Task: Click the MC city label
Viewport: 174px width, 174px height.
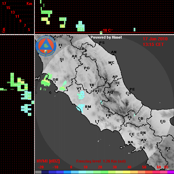Action: point(111,63)
